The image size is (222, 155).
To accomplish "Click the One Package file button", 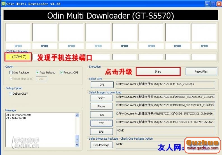I will 101,145.
